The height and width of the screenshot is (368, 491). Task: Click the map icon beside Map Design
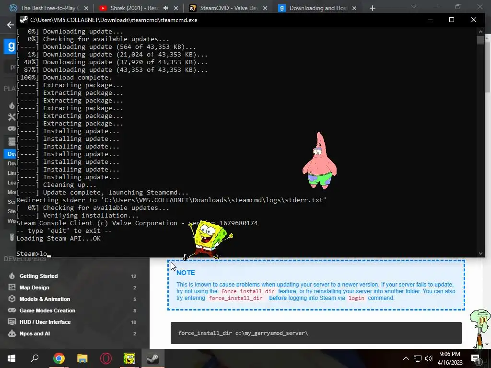(x=12, y=287)
